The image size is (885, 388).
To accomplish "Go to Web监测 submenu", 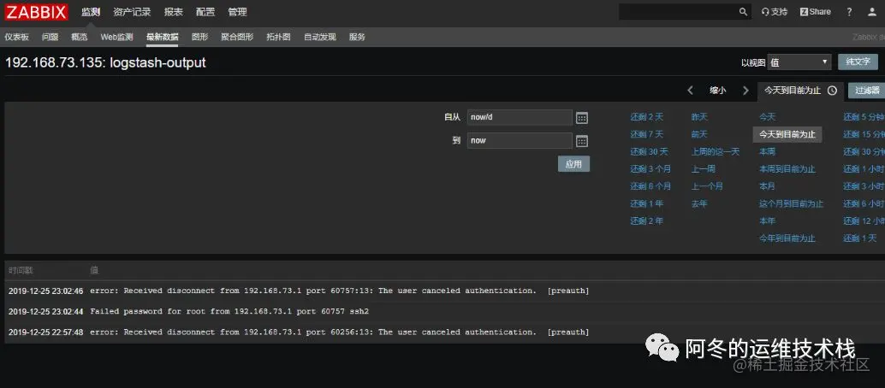I will [x=117, y=38].
